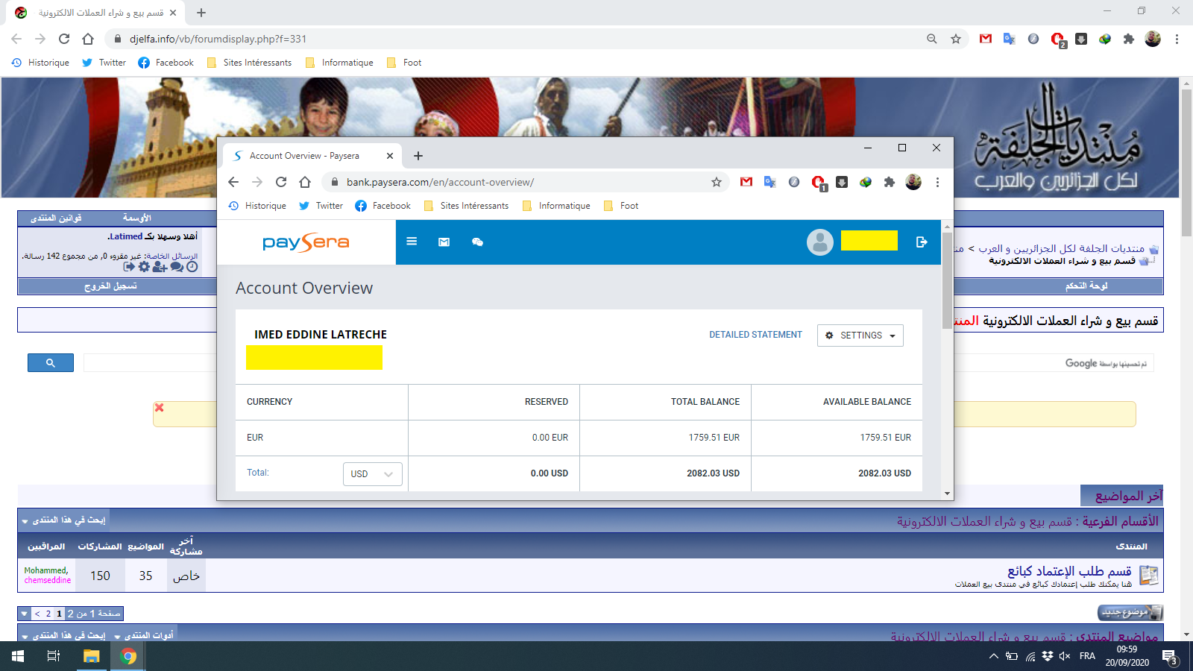Screen dimensions: 1193x671
Task: Open extensions puzzle icon in forum window
Action: (1129, 39)
